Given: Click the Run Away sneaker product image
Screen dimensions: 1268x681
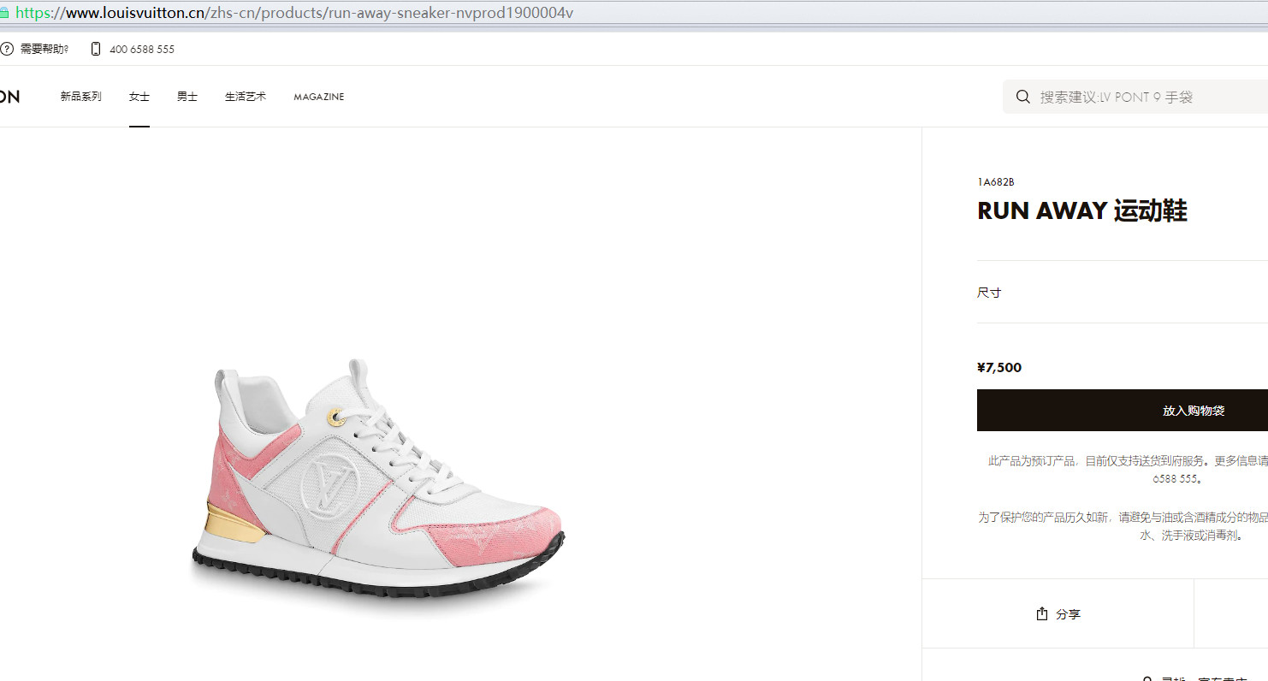Looking at the screenshot, I should [x=376, y=477].
